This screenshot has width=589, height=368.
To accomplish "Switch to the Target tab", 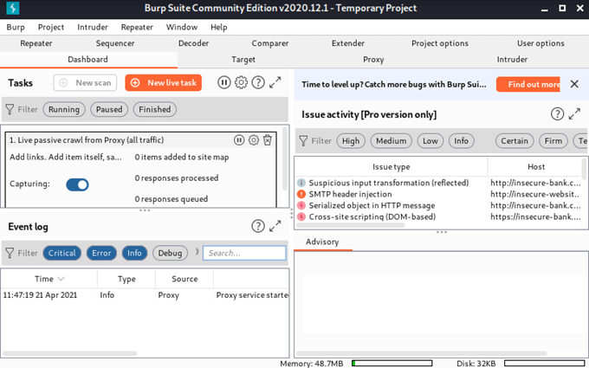I will [x=243, y=60].
